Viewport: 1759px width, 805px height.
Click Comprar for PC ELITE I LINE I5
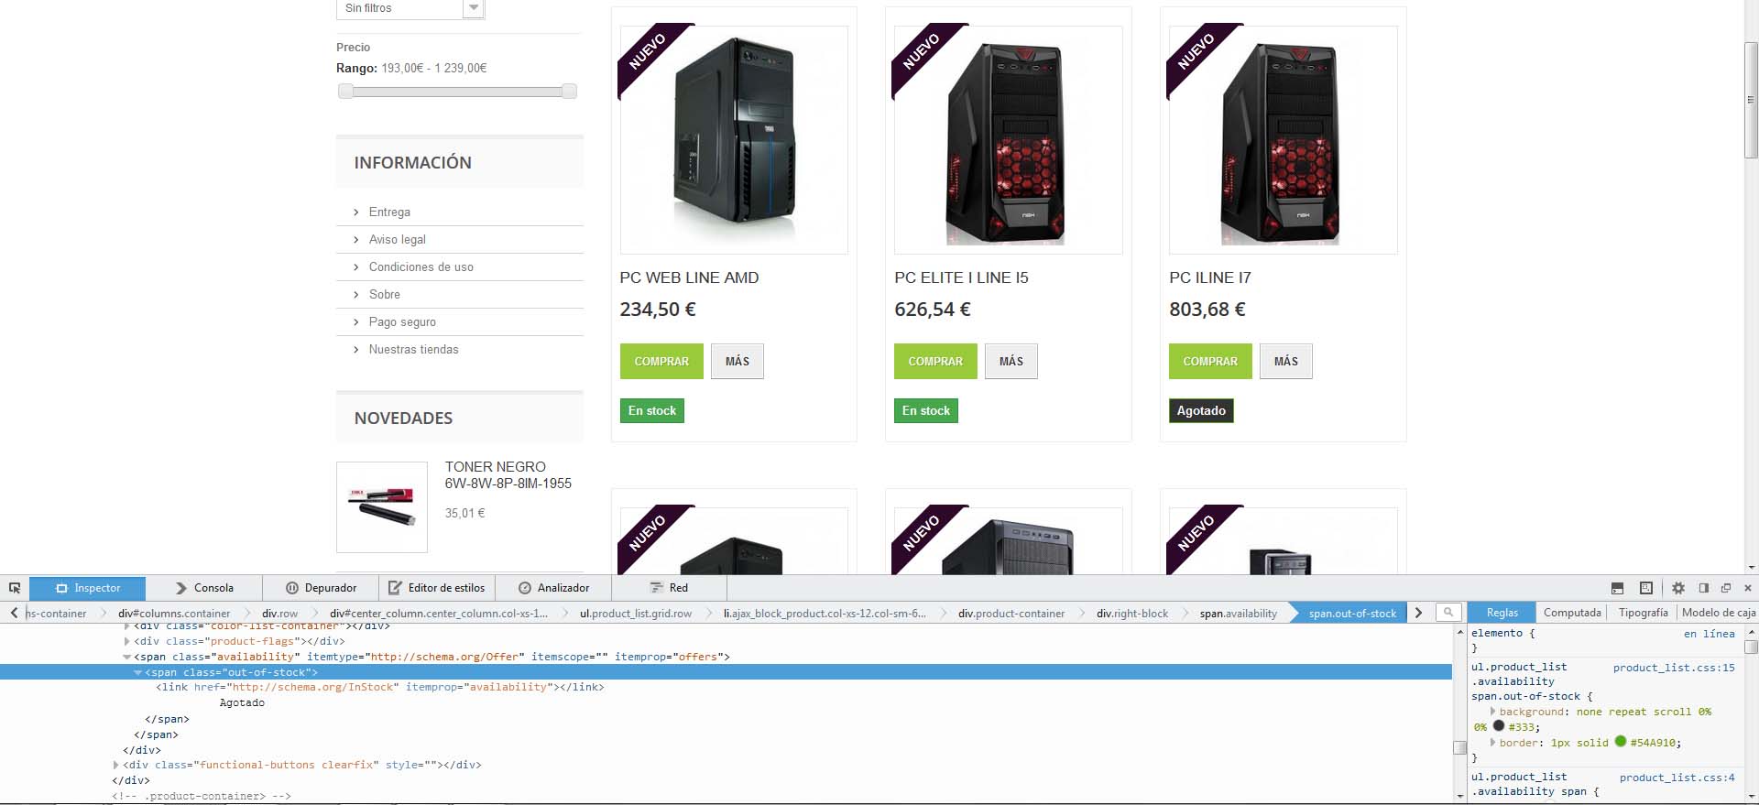click(x=935, y=361)
